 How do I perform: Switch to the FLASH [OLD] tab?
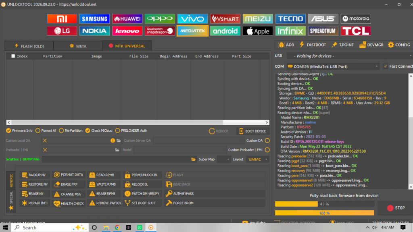(29, 46)
